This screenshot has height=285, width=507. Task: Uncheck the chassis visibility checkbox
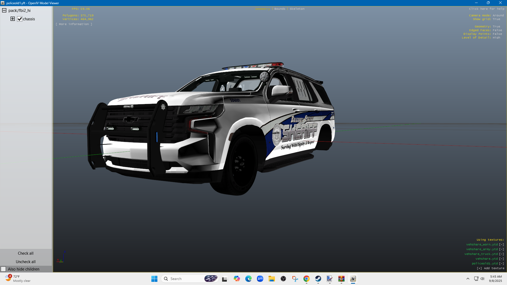point(20,19)
